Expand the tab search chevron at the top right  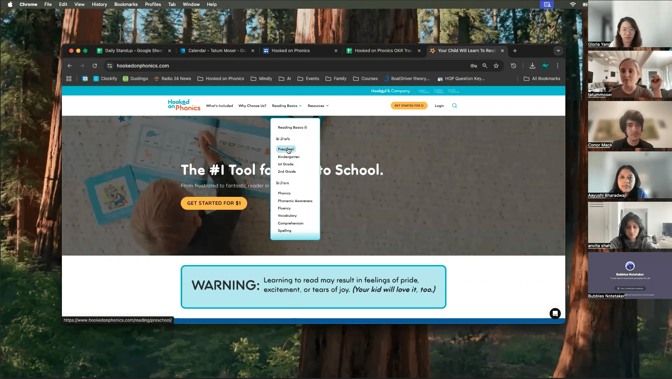[x=558, y=51]
